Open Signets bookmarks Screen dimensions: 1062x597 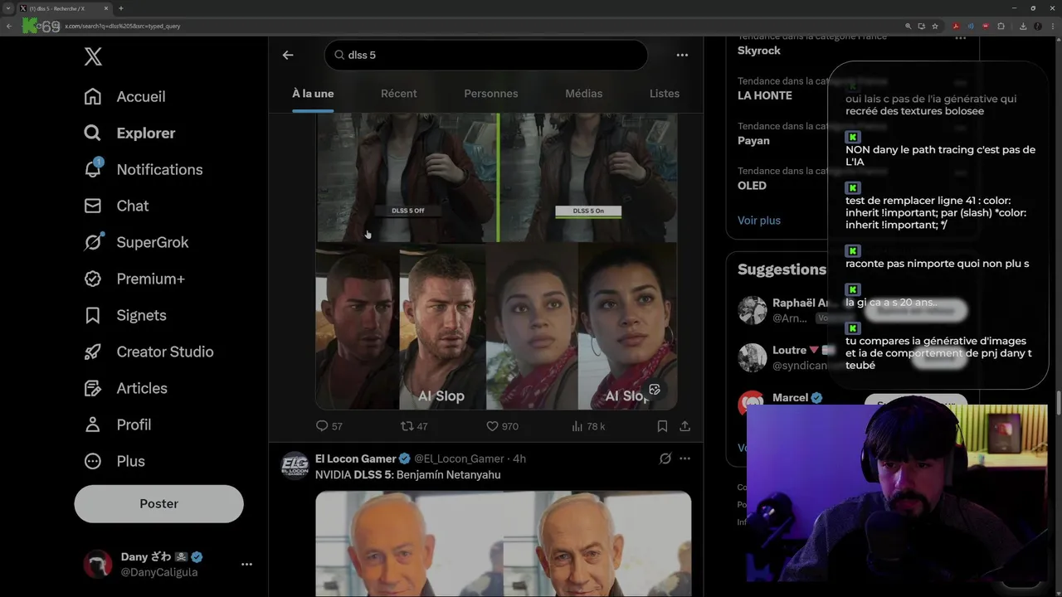[x=125, y=315]
